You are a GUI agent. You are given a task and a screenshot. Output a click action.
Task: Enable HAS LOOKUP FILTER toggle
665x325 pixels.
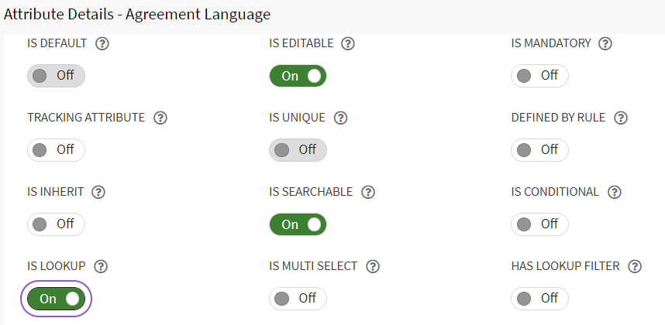pos(539,299)
